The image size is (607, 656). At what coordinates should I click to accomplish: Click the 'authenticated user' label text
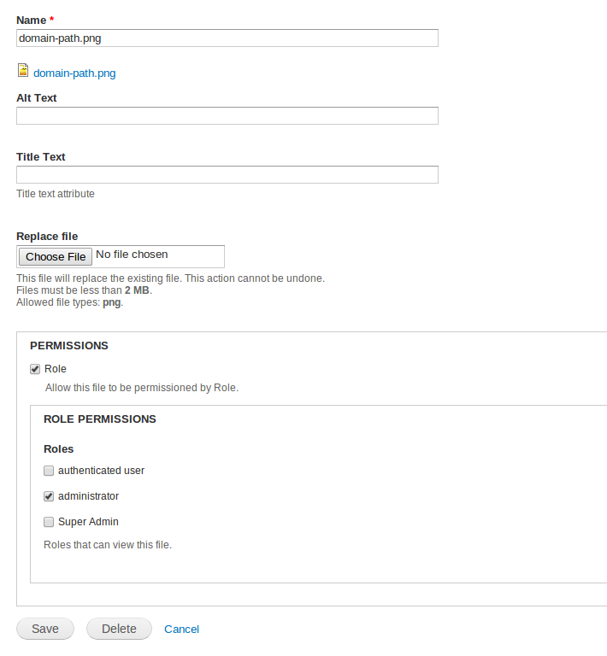[101, 471]
